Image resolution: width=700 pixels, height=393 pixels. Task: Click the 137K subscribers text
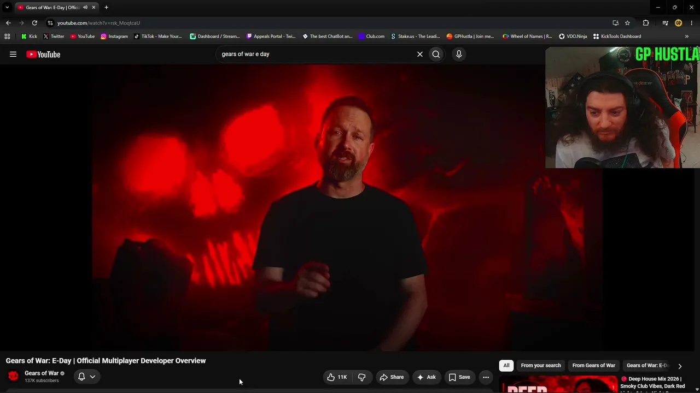click(x=42, y=380)
